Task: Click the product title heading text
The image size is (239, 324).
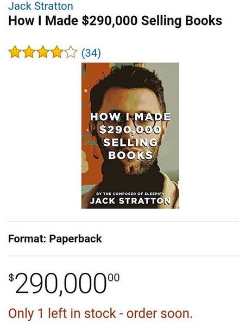Action: tap(115, 21)
